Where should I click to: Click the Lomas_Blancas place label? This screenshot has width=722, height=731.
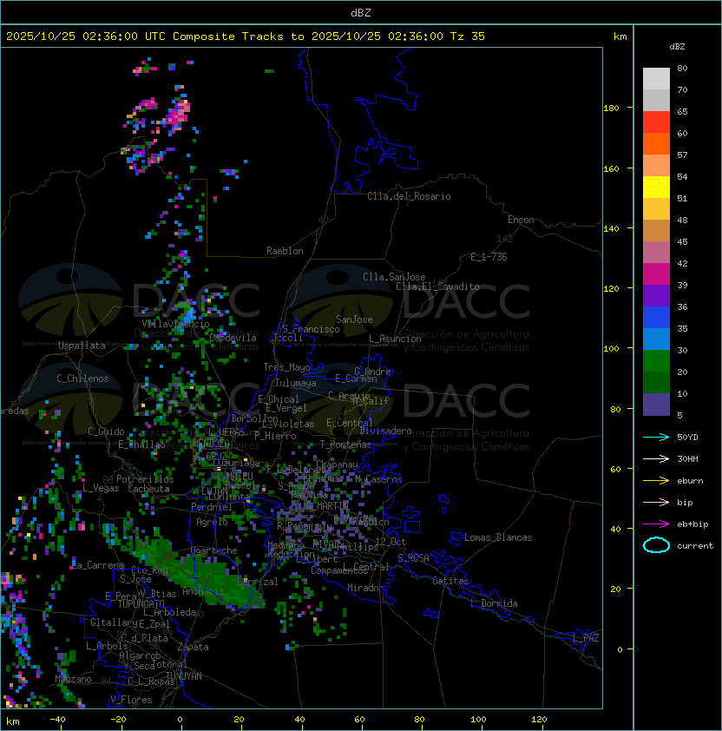coord(498,537)
